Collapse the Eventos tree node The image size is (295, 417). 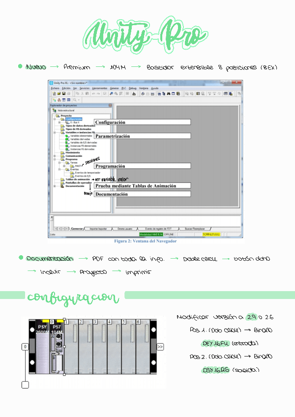point(59,169)
